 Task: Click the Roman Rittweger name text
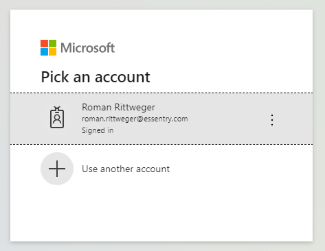[118, 107]
